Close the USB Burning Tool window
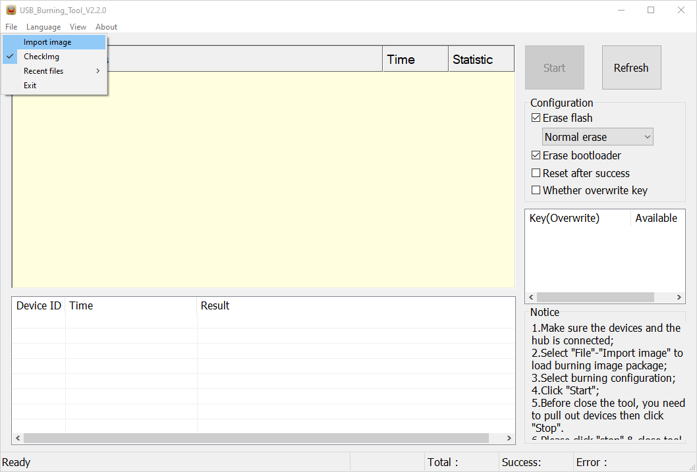Image resolution: width=697 pixels, height=472 pixels. [x=681, y=11]
